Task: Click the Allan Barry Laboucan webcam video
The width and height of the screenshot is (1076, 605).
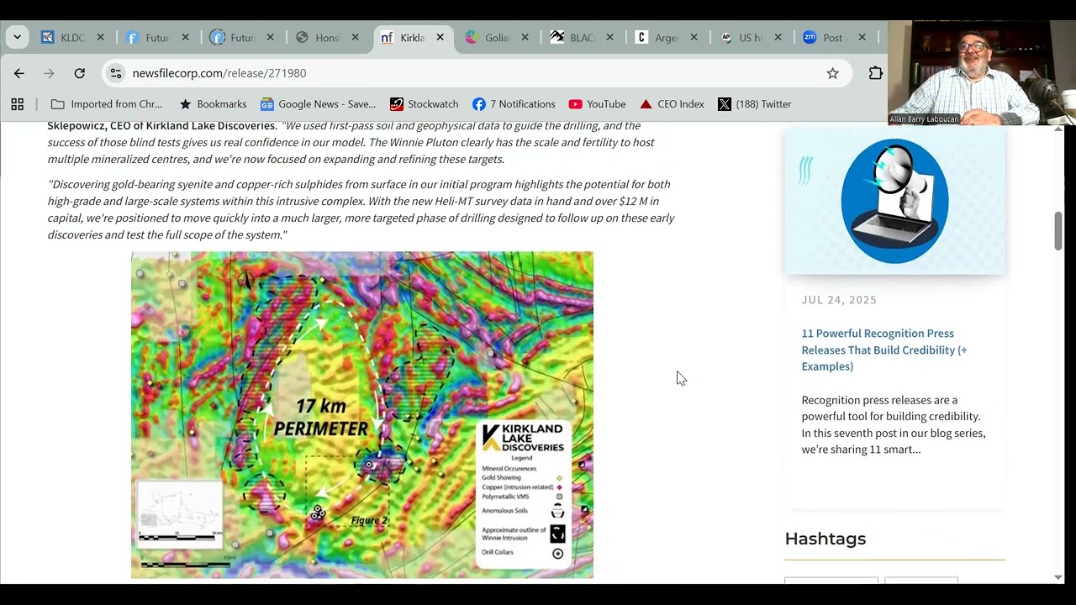Action: point(982,72)
